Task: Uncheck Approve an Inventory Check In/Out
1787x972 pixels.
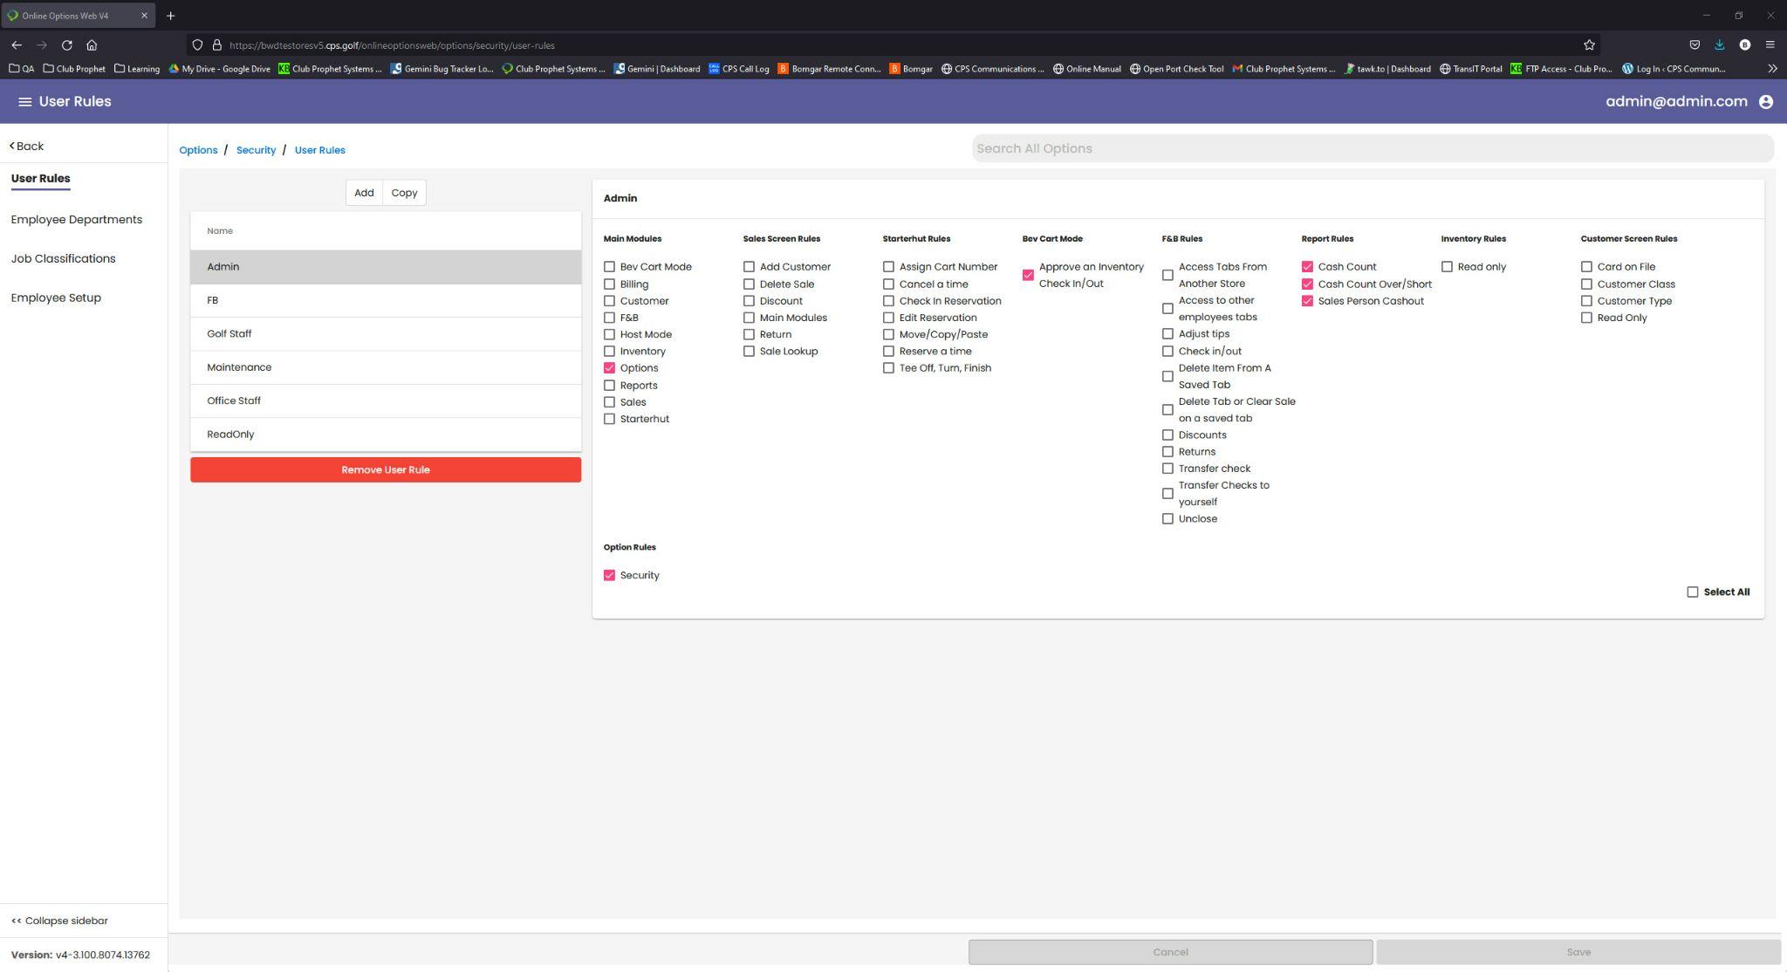Action: 1028,276
